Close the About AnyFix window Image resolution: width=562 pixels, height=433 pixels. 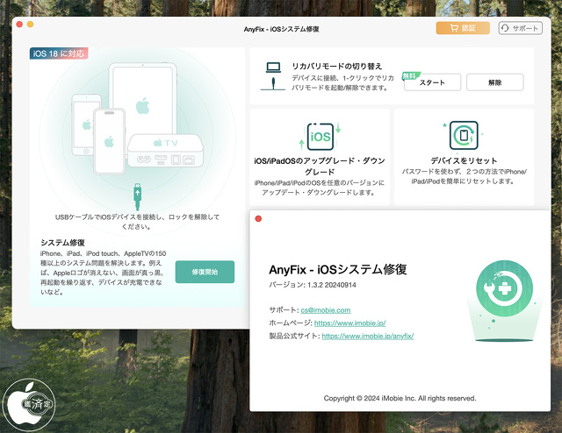[x=258, y=218]
